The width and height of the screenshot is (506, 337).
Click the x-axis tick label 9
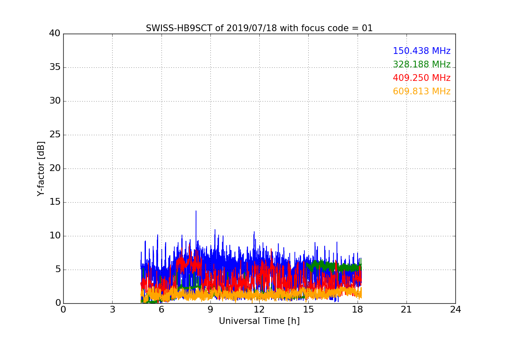[210, 310]
